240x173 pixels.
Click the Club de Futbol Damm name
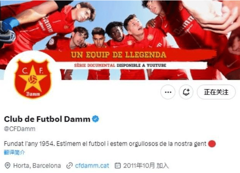[x=47, y=119]
